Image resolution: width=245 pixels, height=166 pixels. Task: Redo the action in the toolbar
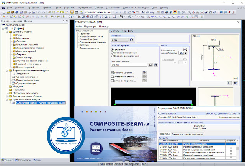(x=44, y=12)
